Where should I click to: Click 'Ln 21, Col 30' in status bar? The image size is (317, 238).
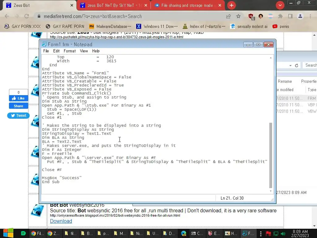(x=232, y=198)
